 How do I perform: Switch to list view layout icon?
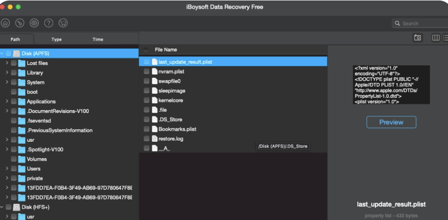tap(445, 38)
